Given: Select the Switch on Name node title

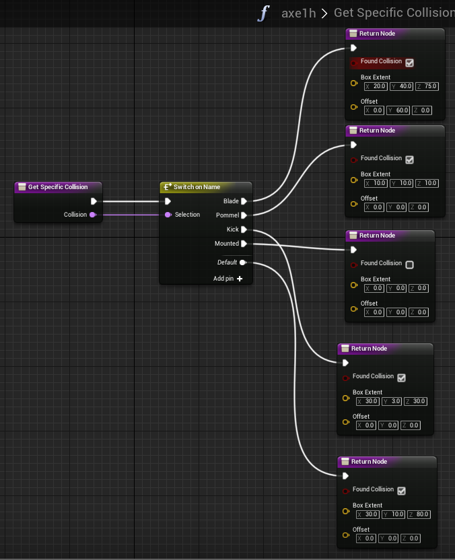Looking at the screenshot, I should (197, 186).
